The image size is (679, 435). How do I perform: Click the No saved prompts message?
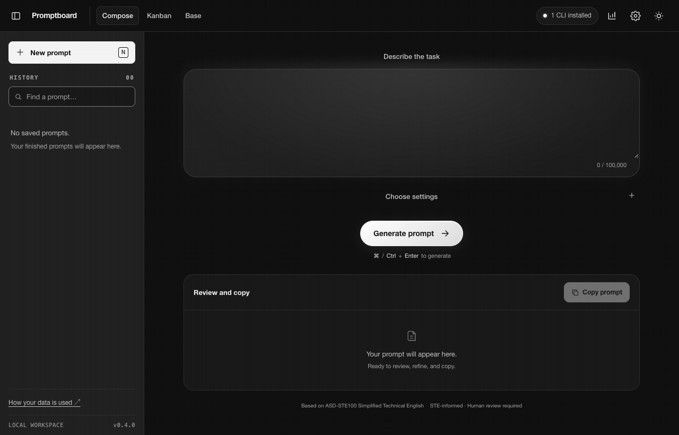(40, 133)
